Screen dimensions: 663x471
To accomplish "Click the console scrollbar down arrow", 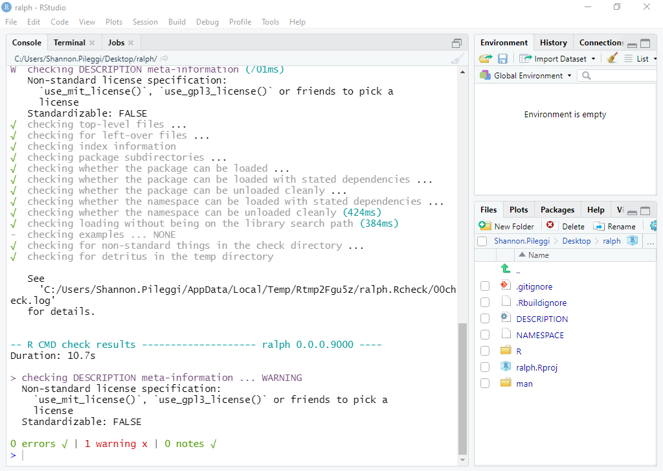I will [462, 460].
